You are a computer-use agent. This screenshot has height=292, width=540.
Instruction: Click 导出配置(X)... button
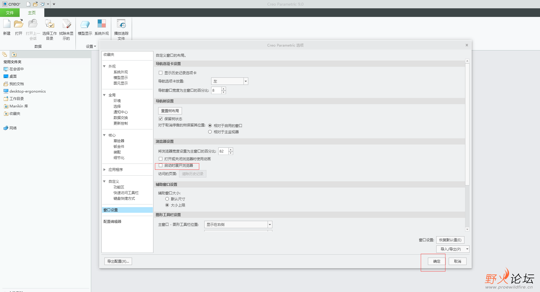point(118,261)
